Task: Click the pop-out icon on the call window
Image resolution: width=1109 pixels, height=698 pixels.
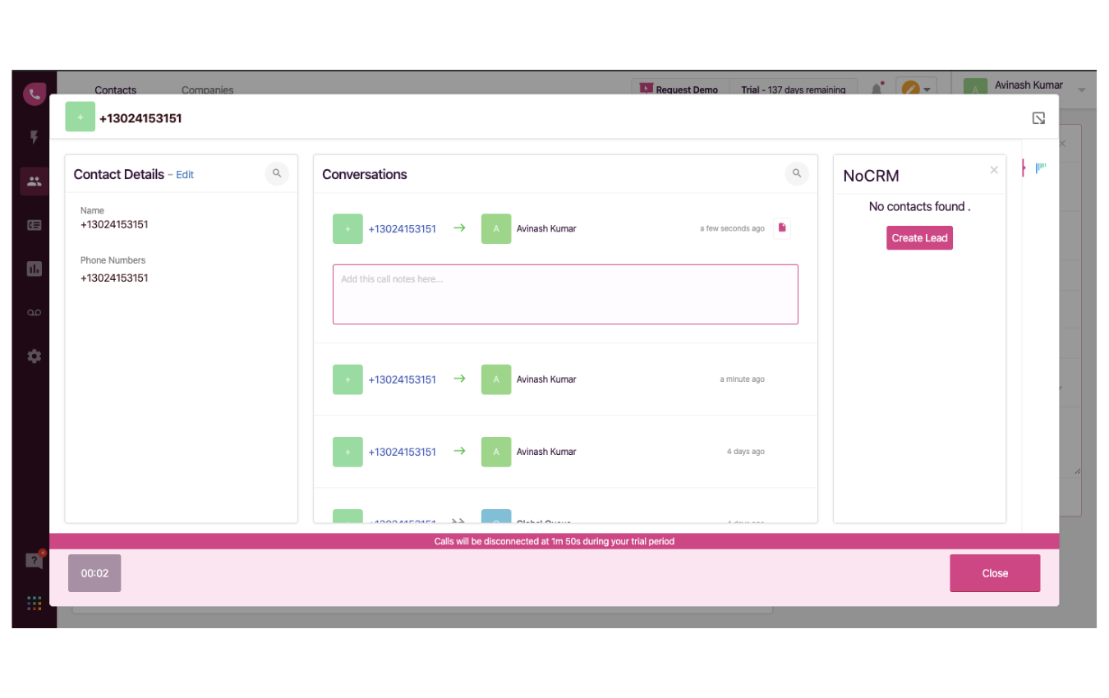Action: pyautogui.click(x=1038, y=117)
